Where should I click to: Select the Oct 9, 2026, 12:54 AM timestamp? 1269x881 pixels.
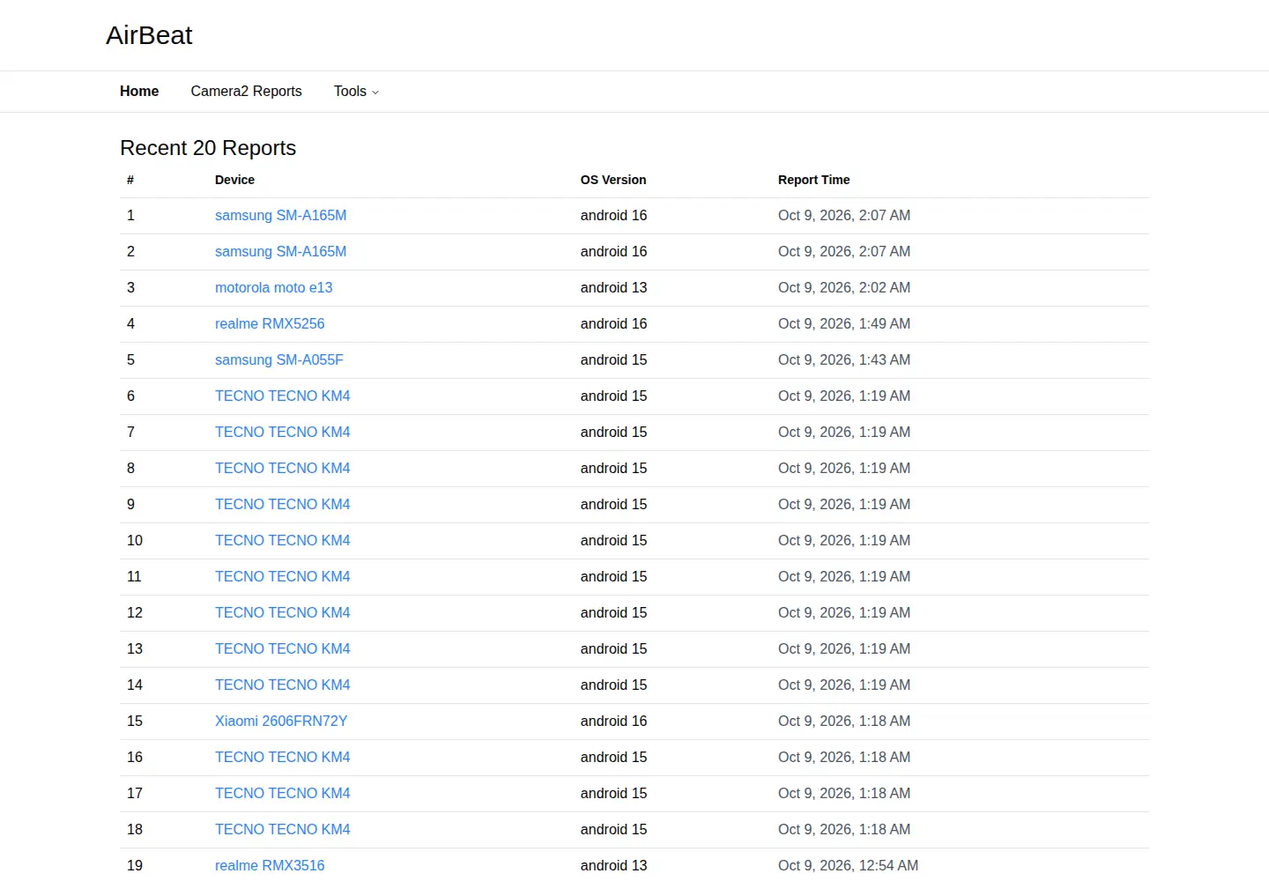pos(848,866)
